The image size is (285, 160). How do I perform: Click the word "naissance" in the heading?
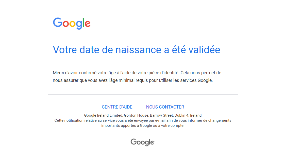[x=138, y=50]
